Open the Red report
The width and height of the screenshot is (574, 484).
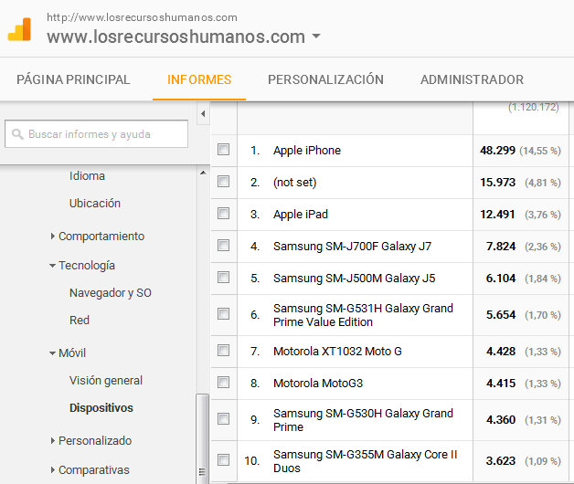coord(80,321)
